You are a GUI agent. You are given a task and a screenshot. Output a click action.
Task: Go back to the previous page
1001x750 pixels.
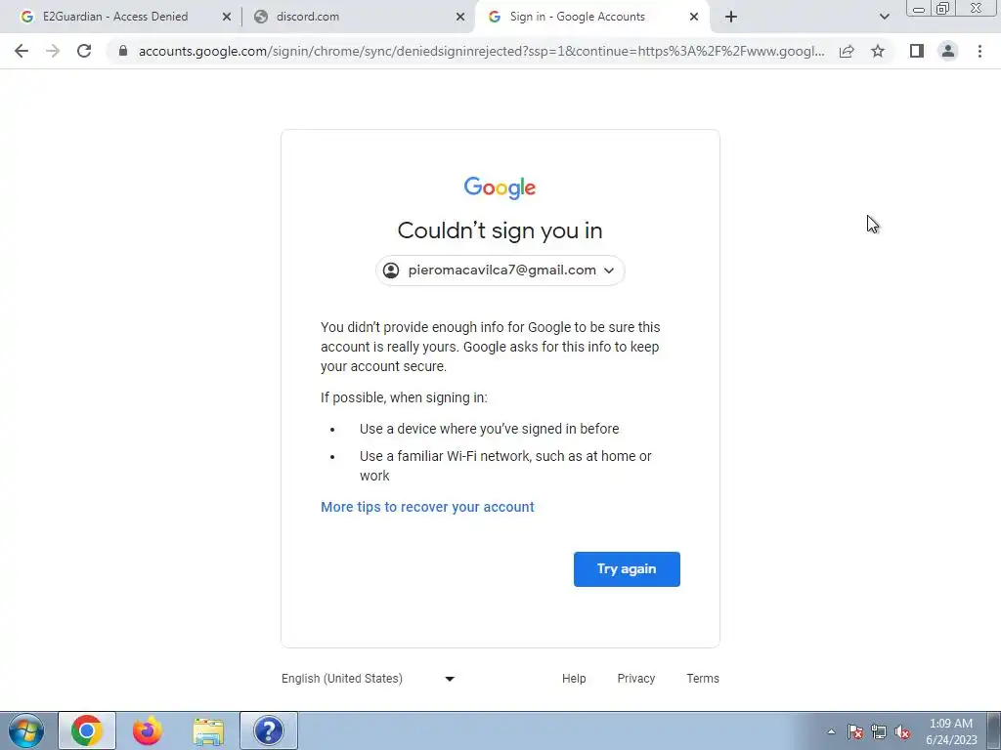[x=22, y=51]
